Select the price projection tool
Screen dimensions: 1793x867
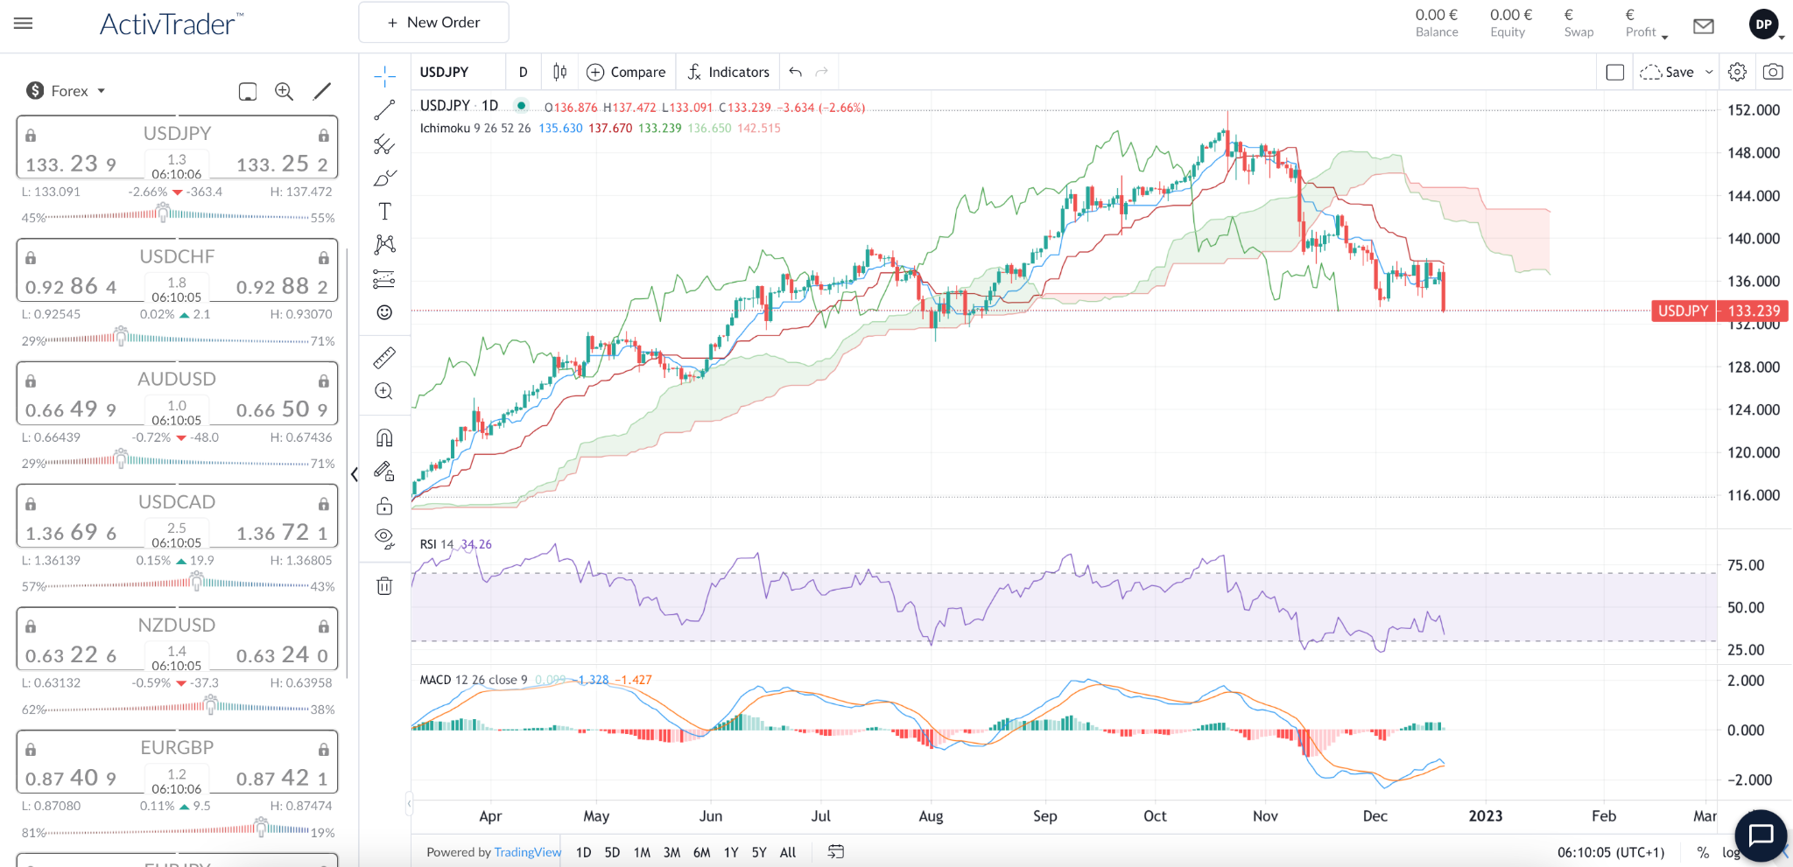tap(384, 278)
